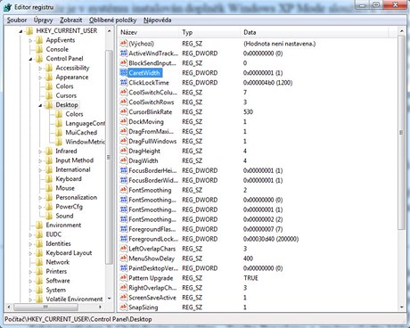410x328 pixels.
Task: Click the string icon of BlockSendInput value
Action: point(124,63)
